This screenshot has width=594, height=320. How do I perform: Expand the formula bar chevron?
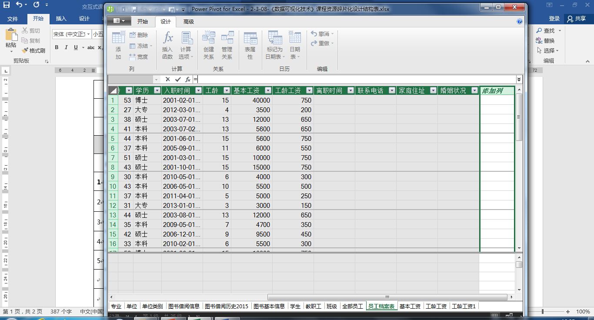click(519, 80)
